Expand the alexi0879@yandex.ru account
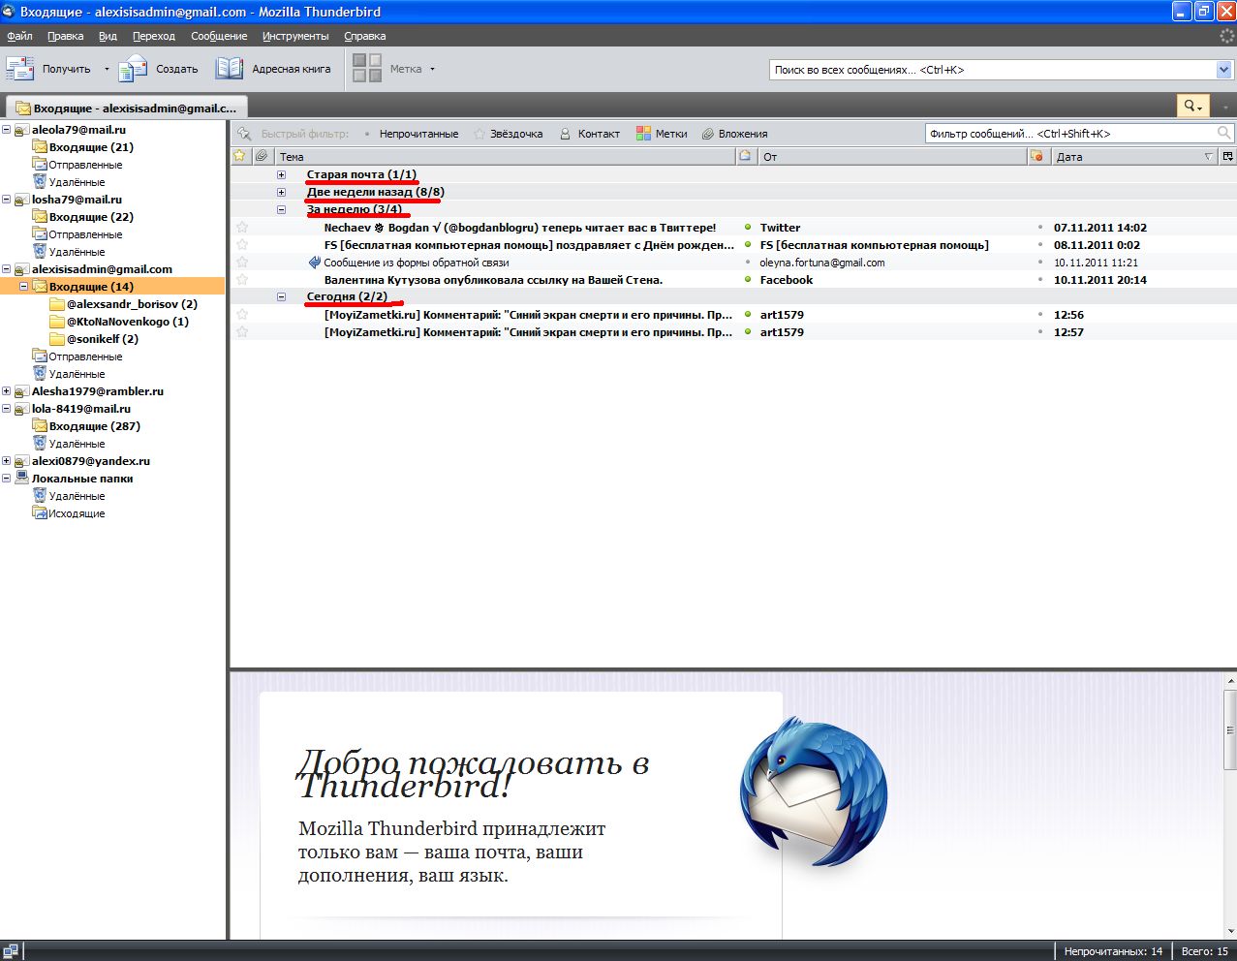Screen dimensions: 1237x961 7,460
